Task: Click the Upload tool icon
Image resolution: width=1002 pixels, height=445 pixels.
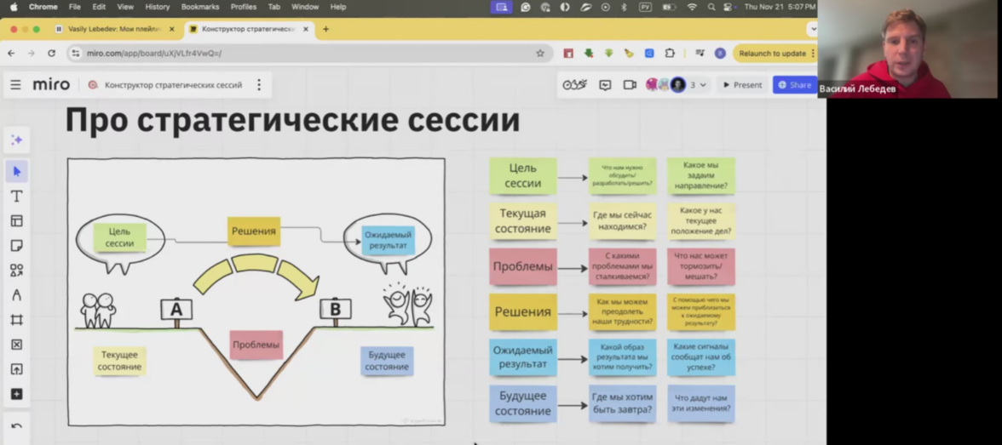Action: (17, 369)
